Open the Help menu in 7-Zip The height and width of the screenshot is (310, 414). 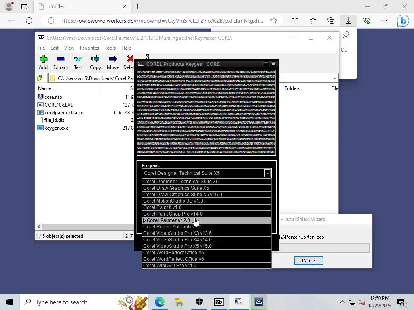pyautogui.click(x=126, y=48)
